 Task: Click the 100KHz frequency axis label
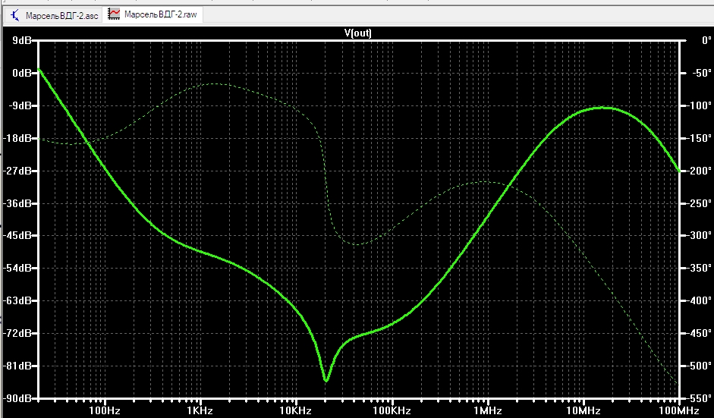point(392,410)
